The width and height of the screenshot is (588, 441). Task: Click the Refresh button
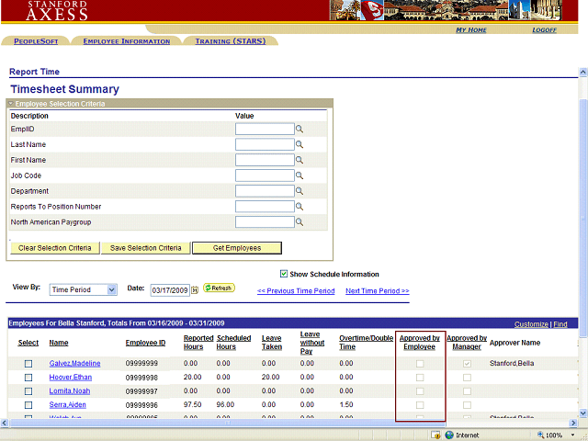point(219,288)
